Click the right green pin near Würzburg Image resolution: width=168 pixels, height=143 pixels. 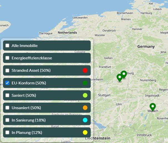(124, 74)
